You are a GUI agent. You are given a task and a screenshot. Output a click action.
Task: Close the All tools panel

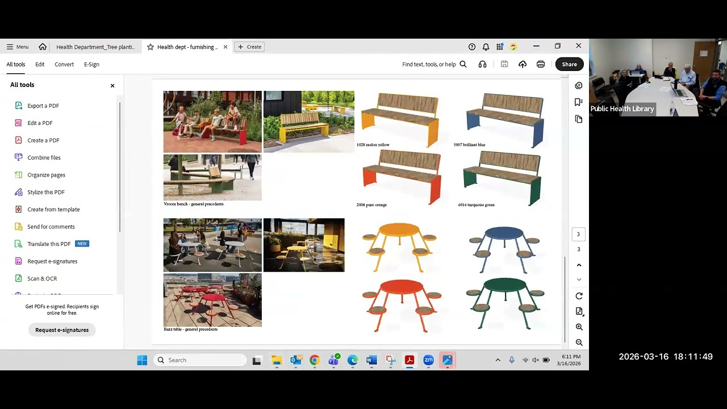(x=112, y=85)
